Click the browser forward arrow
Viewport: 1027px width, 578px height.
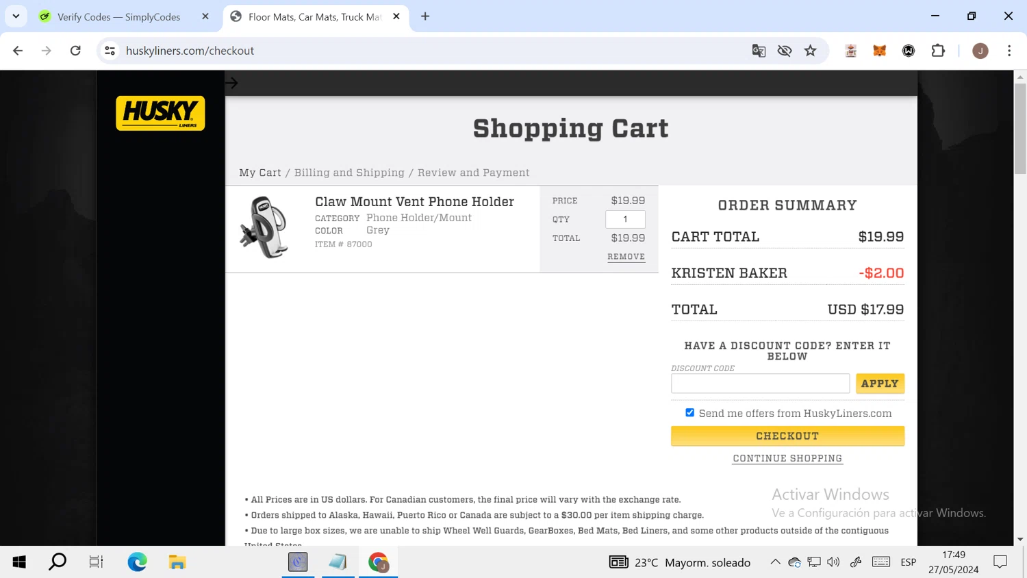click(46, 51)
